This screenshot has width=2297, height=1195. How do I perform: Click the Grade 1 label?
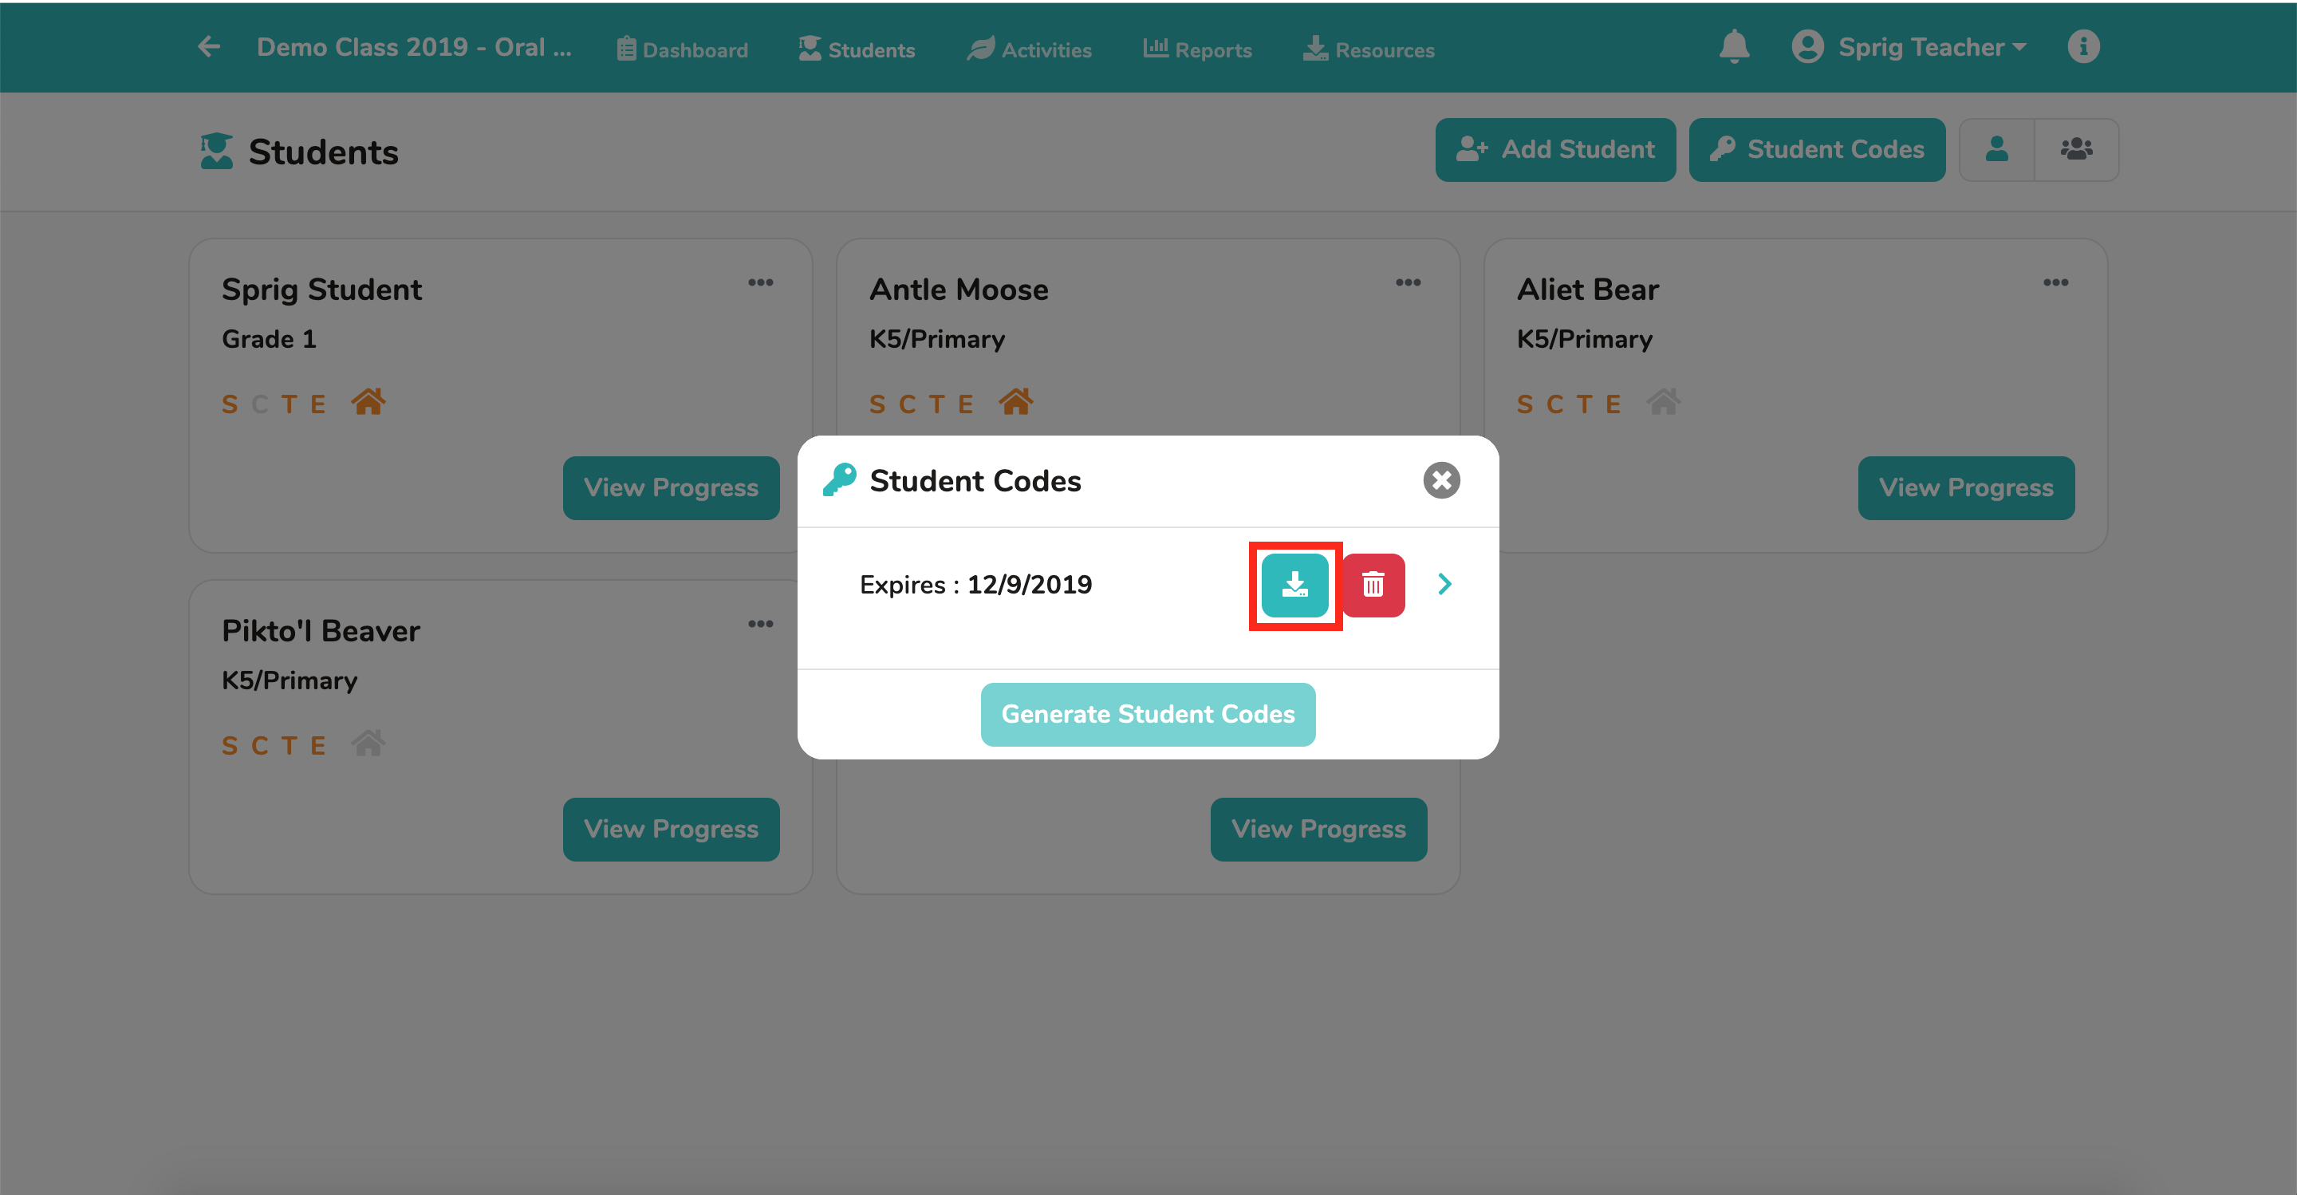(x=269, y=339)
